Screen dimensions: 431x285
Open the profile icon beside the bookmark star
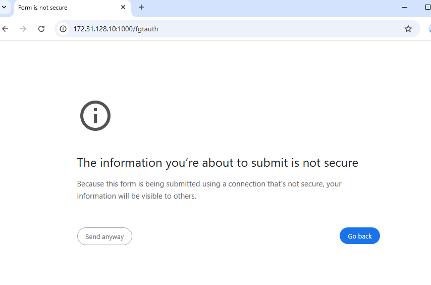[428, 29]
